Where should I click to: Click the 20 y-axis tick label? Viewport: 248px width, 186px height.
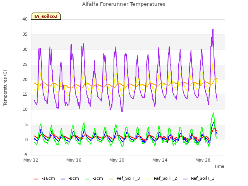(25, 79)
